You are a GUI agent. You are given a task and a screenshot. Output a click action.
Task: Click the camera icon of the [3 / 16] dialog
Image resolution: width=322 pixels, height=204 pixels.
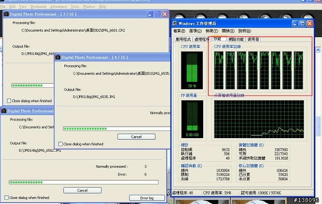pos(6,14)
